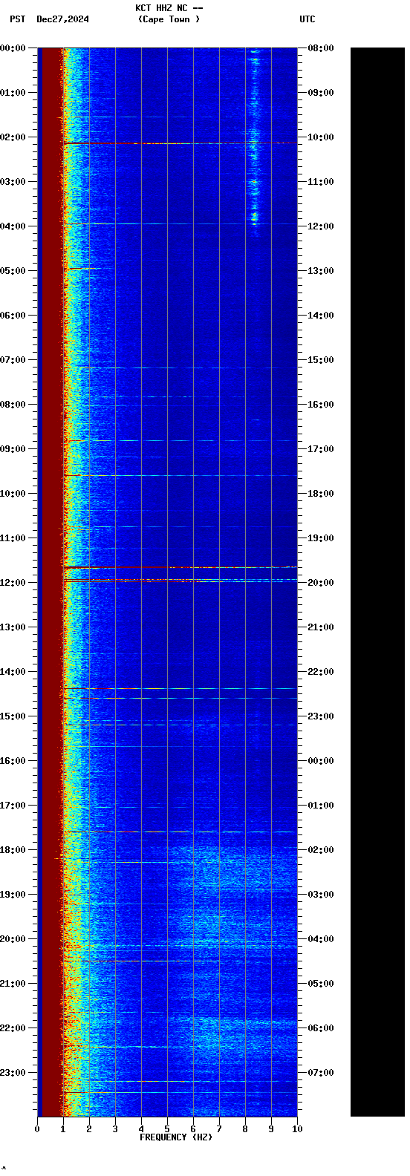This screenshot has height=1176, width=410.
Task: Click the PST time zone label
Action: point(18,19)
